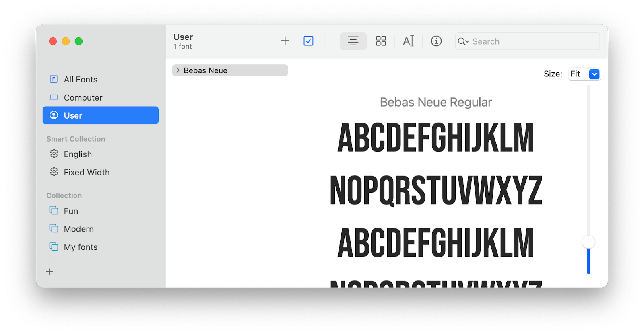Click the User person icon

(54, 115)
